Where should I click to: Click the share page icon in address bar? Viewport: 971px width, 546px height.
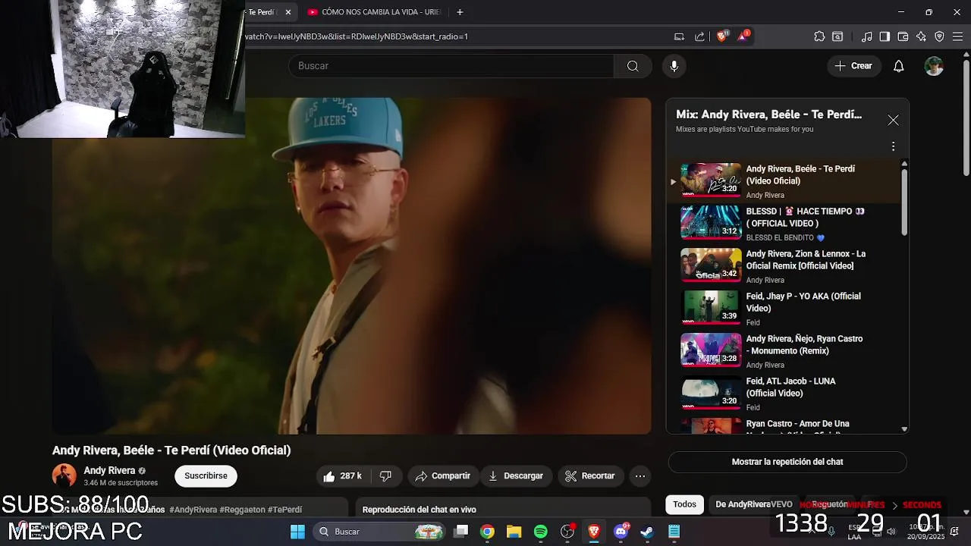pos(699,36)
